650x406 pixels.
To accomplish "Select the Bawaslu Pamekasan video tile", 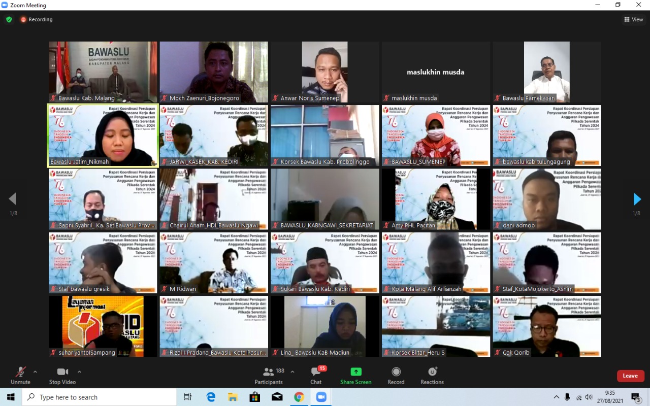I will coord(547,72).
